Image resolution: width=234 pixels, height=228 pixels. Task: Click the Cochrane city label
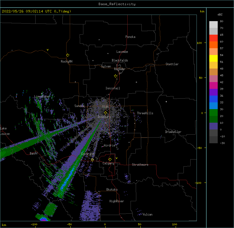pyautogui.click(x=87, y=154)
